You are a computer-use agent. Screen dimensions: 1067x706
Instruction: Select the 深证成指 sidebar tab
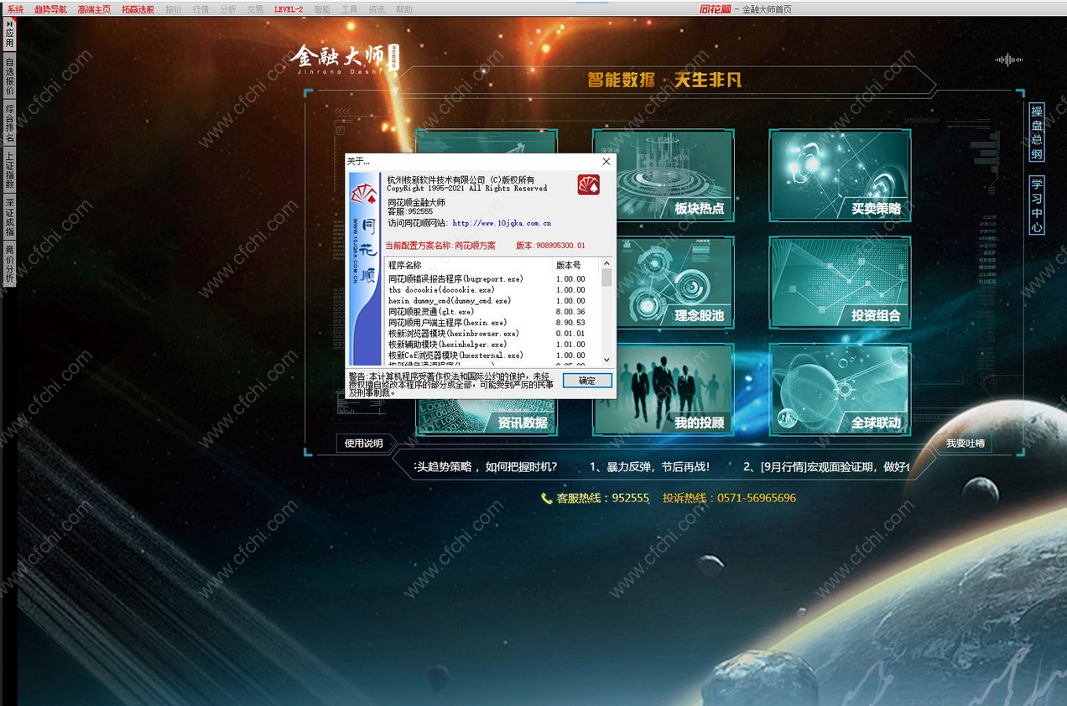tap(10, 217)
